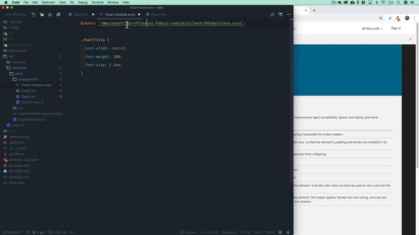Open a new browser tab with plus

(x=314, y=10)
